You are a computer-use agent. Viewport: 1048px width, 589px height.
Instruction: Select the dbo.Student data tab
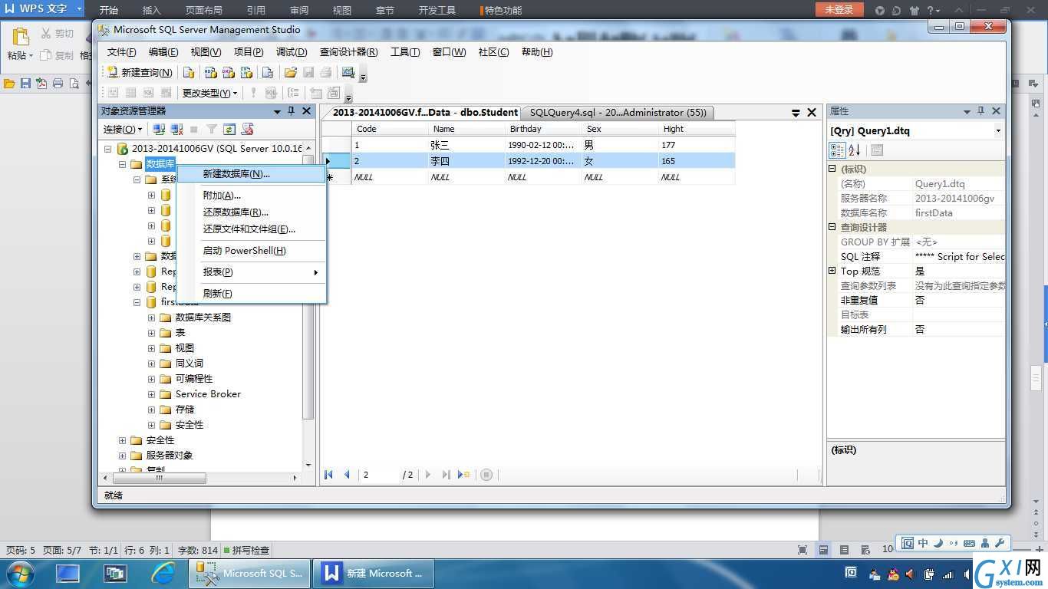[426, 113]
